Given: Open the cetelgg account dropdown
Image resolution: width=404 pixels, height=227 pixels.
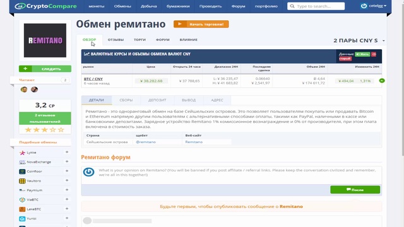Looking at the screenshot, I should pyautogui.click(x=377, y=6).
